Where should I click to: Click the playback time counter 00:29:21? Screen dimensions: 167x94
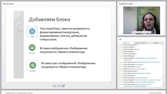click(x=156, y=93)
